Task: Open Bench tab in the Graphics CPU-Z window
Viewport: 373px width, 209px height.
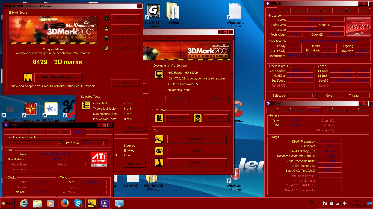Action: tap(91, 132)
